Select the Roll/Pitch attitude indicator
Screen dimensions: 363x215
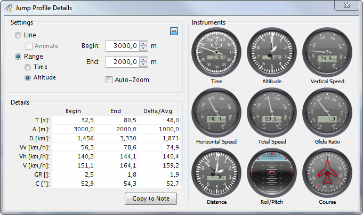pyautogui.click(x=272, y=173)
